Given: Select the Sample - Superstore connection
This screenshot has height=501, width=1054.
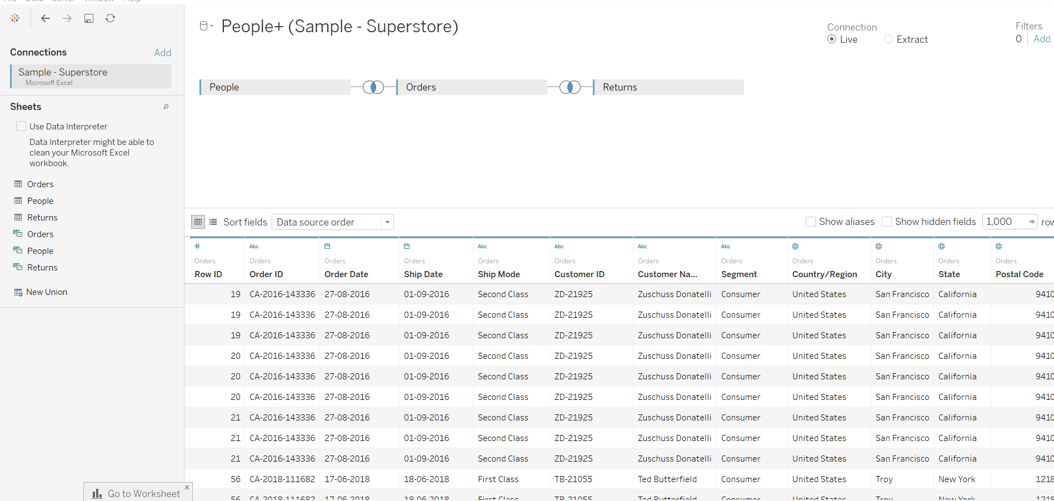Looking at the screenshot, I should (91, 76).
